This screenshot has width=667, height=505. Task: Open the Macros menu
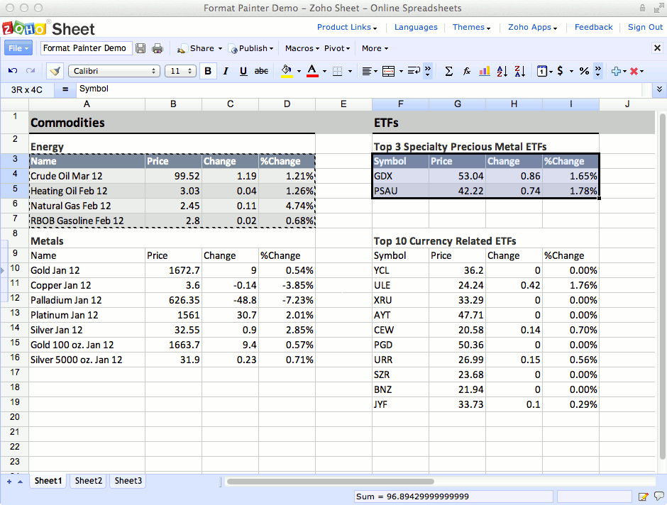(302, 48)
